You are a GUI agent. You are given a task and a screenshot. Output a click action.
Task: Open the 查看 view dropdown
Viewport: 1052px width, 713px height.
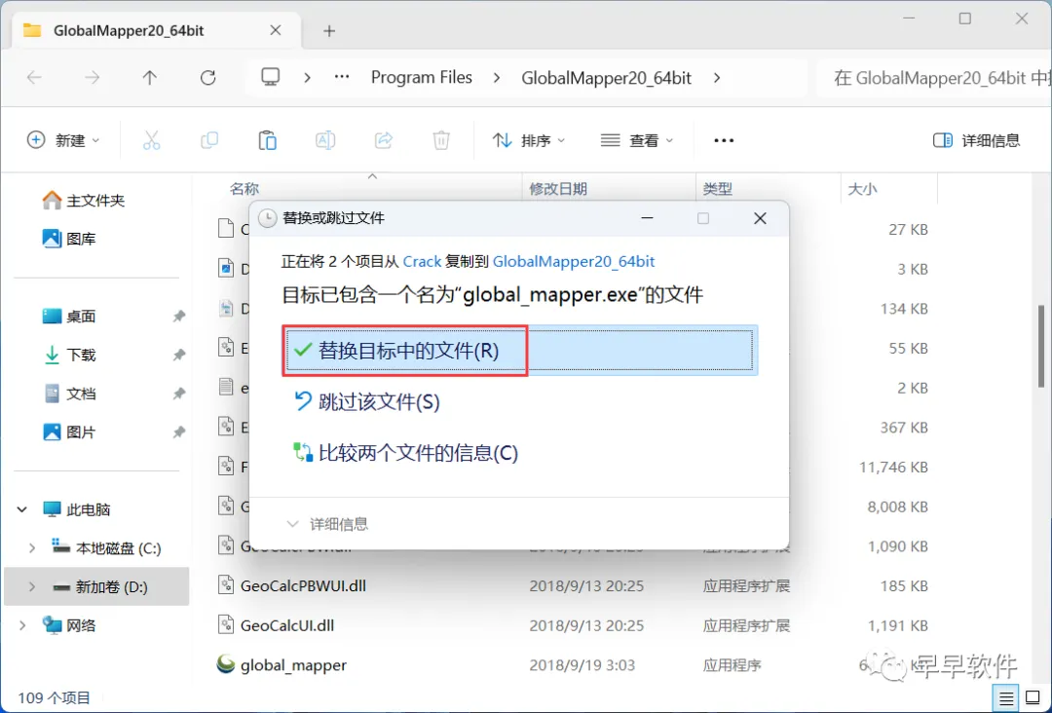pyautogui.click(x=637, y=140)
